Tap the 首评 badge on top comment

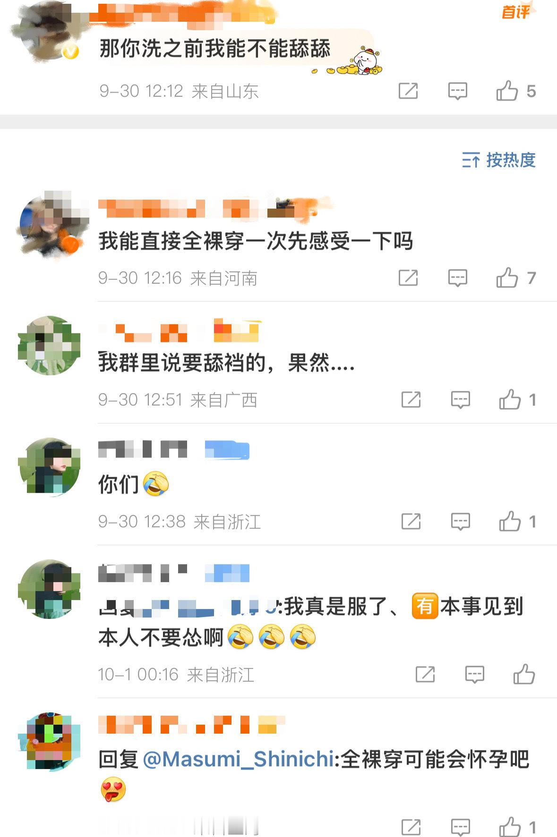tap(516, 11)
